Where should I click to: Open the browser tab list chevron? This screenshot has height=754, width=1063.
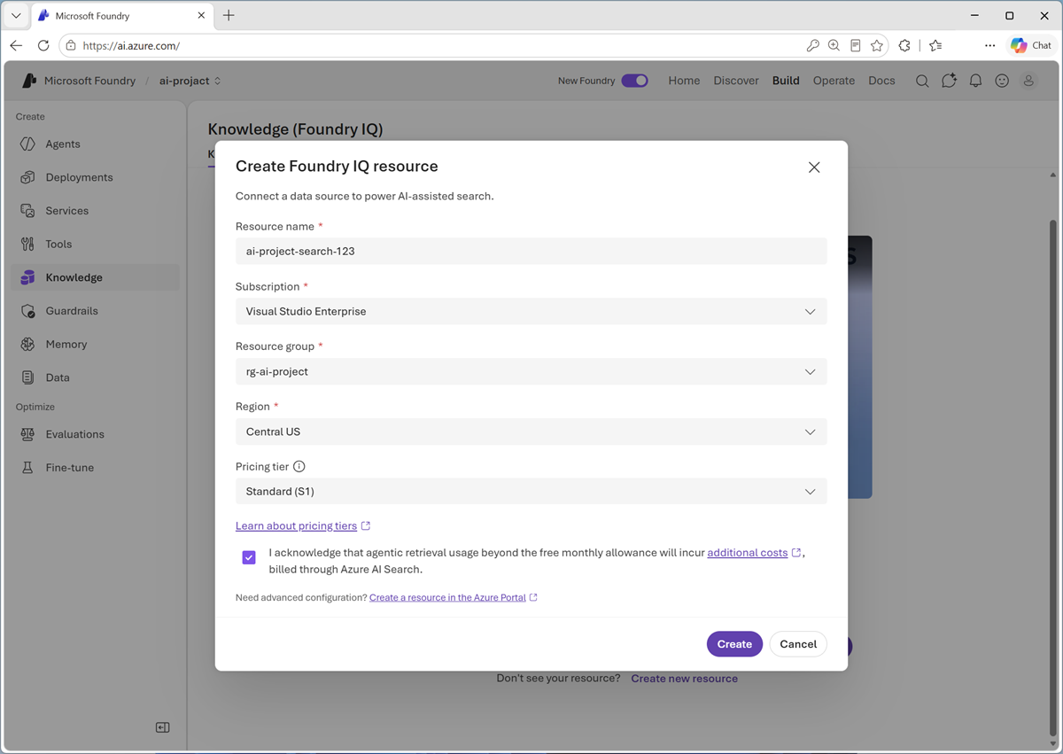pos(16,15)
